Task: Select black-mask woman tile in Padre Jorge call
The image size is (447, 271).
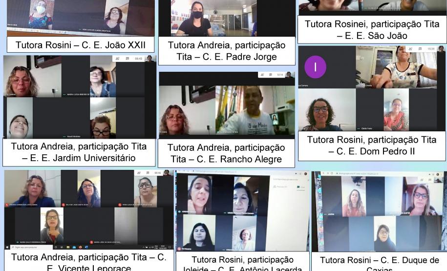Action: [x=214, y=18]
